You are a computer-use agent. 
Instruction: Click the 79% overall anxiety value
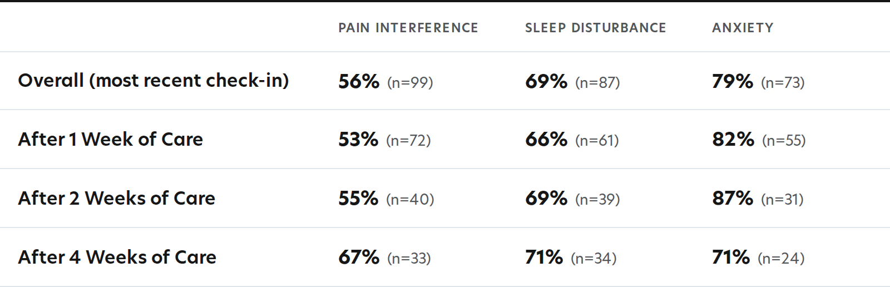(733, 82)
